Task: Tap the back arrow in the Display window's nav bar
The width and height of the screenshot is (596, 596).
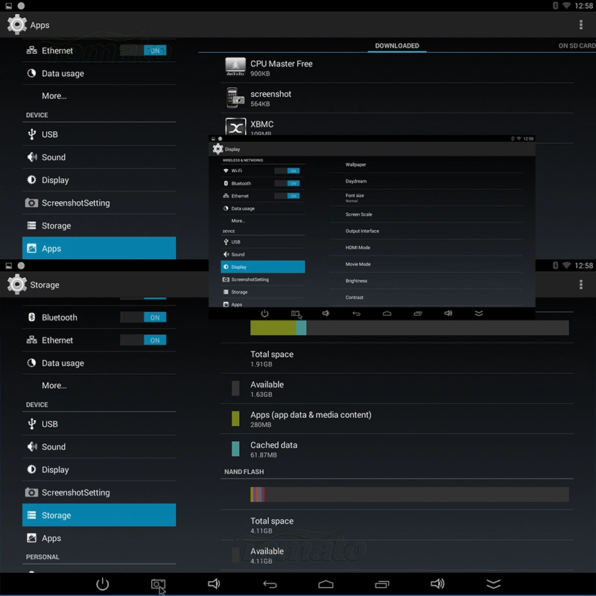Action: click(357, 314)
